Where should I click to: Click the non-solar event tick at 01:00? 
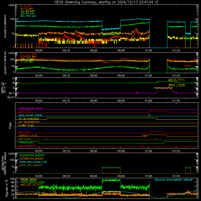click(149, 115)
